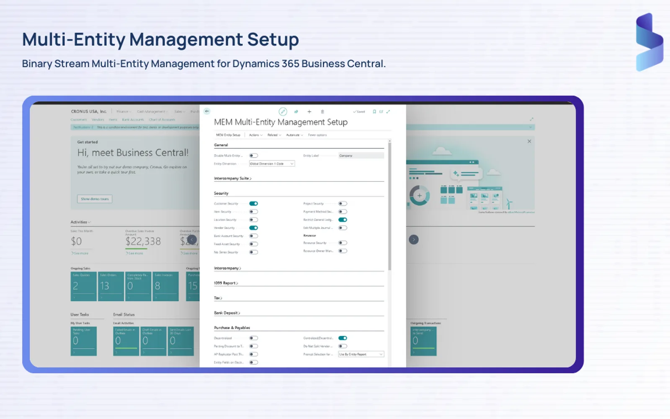Toggle Disable Multi-Entity switch

click(253, 156)
